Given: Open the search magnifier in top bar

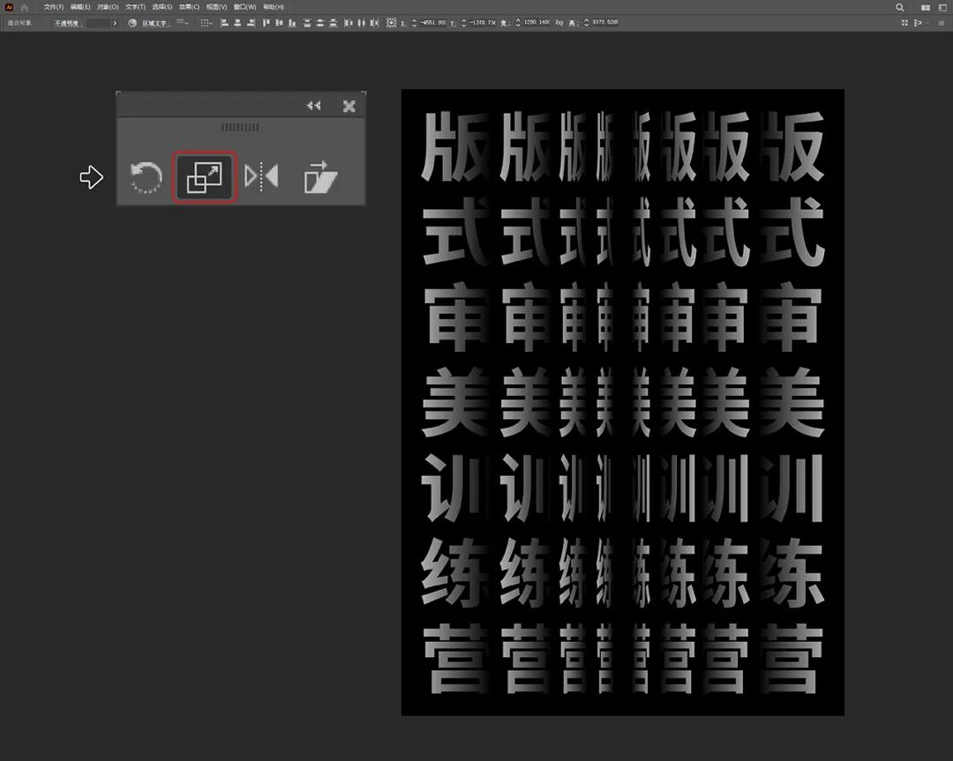Looking at the screenshot, I should pos(900,7).
